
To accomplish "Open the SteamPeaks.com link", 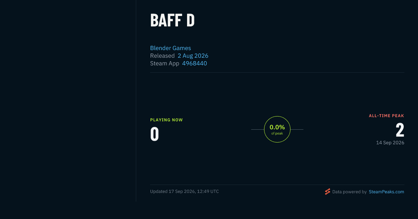I will [x=386, y=192].
